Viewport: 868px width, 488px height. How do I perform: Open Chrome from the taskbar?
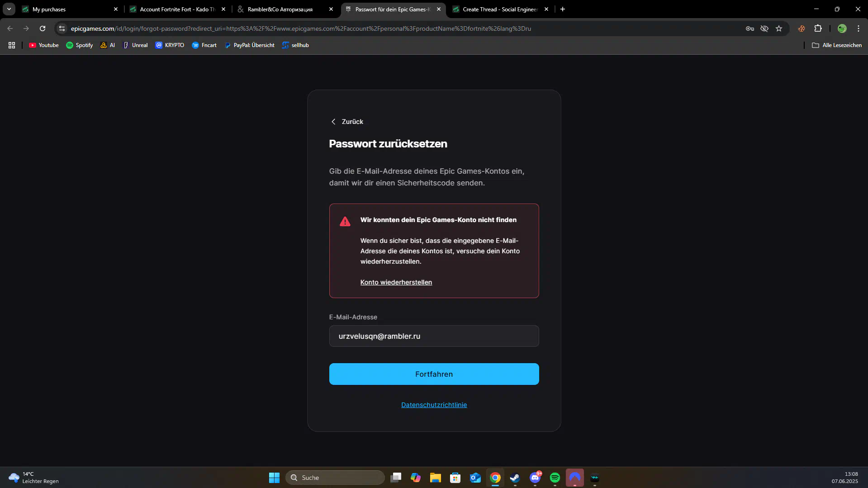click(x=495, y=478)
